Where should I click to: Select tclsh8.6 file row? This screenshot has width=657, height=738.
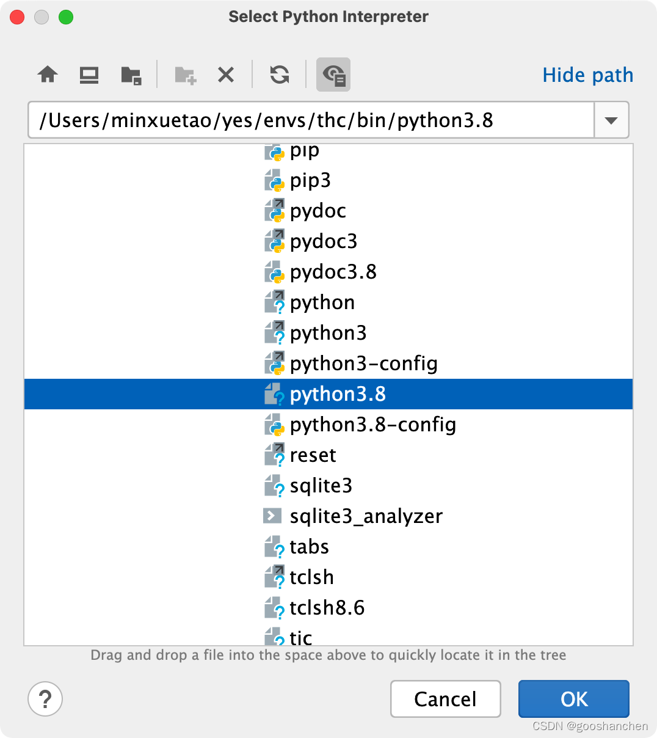pos(328,608)
